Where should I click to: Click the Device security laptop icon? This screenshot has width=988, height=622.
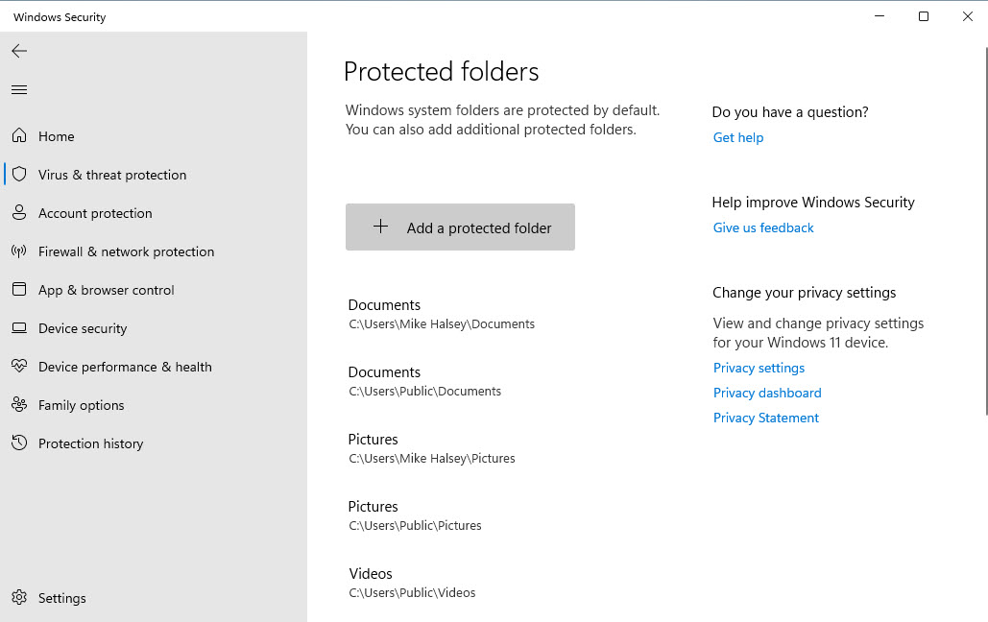[x=19, y=328]
